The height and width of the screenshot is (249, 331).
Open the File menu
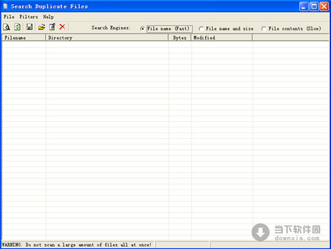point(9,17)
